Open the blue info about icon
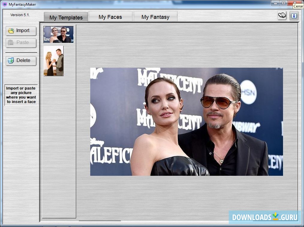The height and width of the screenshot is (227, 304). pos(294,16)
